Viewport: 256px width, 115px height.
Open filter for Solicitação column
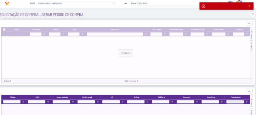tap(44, 34)
